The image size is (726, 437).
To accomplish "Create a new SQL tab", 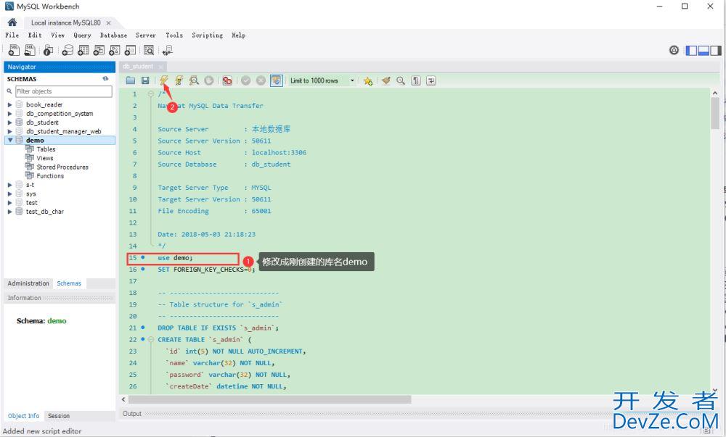I will 14,50.
